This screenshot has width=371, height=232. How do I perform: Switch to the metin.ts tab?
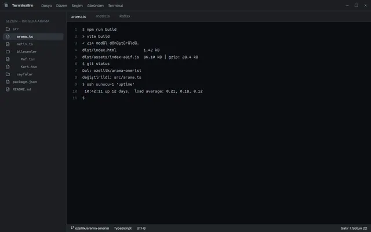click(103, 16)
